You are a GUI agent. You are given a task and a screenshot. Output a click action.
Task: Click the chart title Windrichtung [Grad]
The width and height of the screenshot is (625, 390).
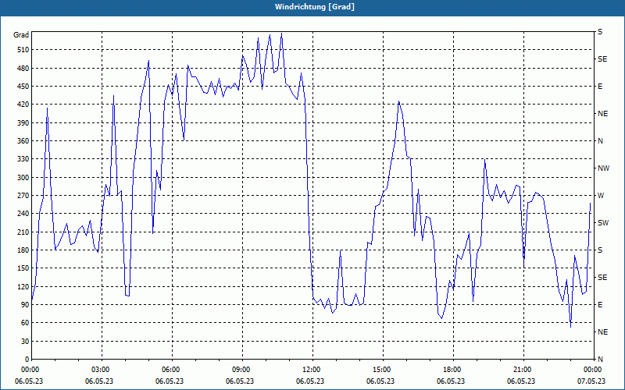tap(315, 7)
